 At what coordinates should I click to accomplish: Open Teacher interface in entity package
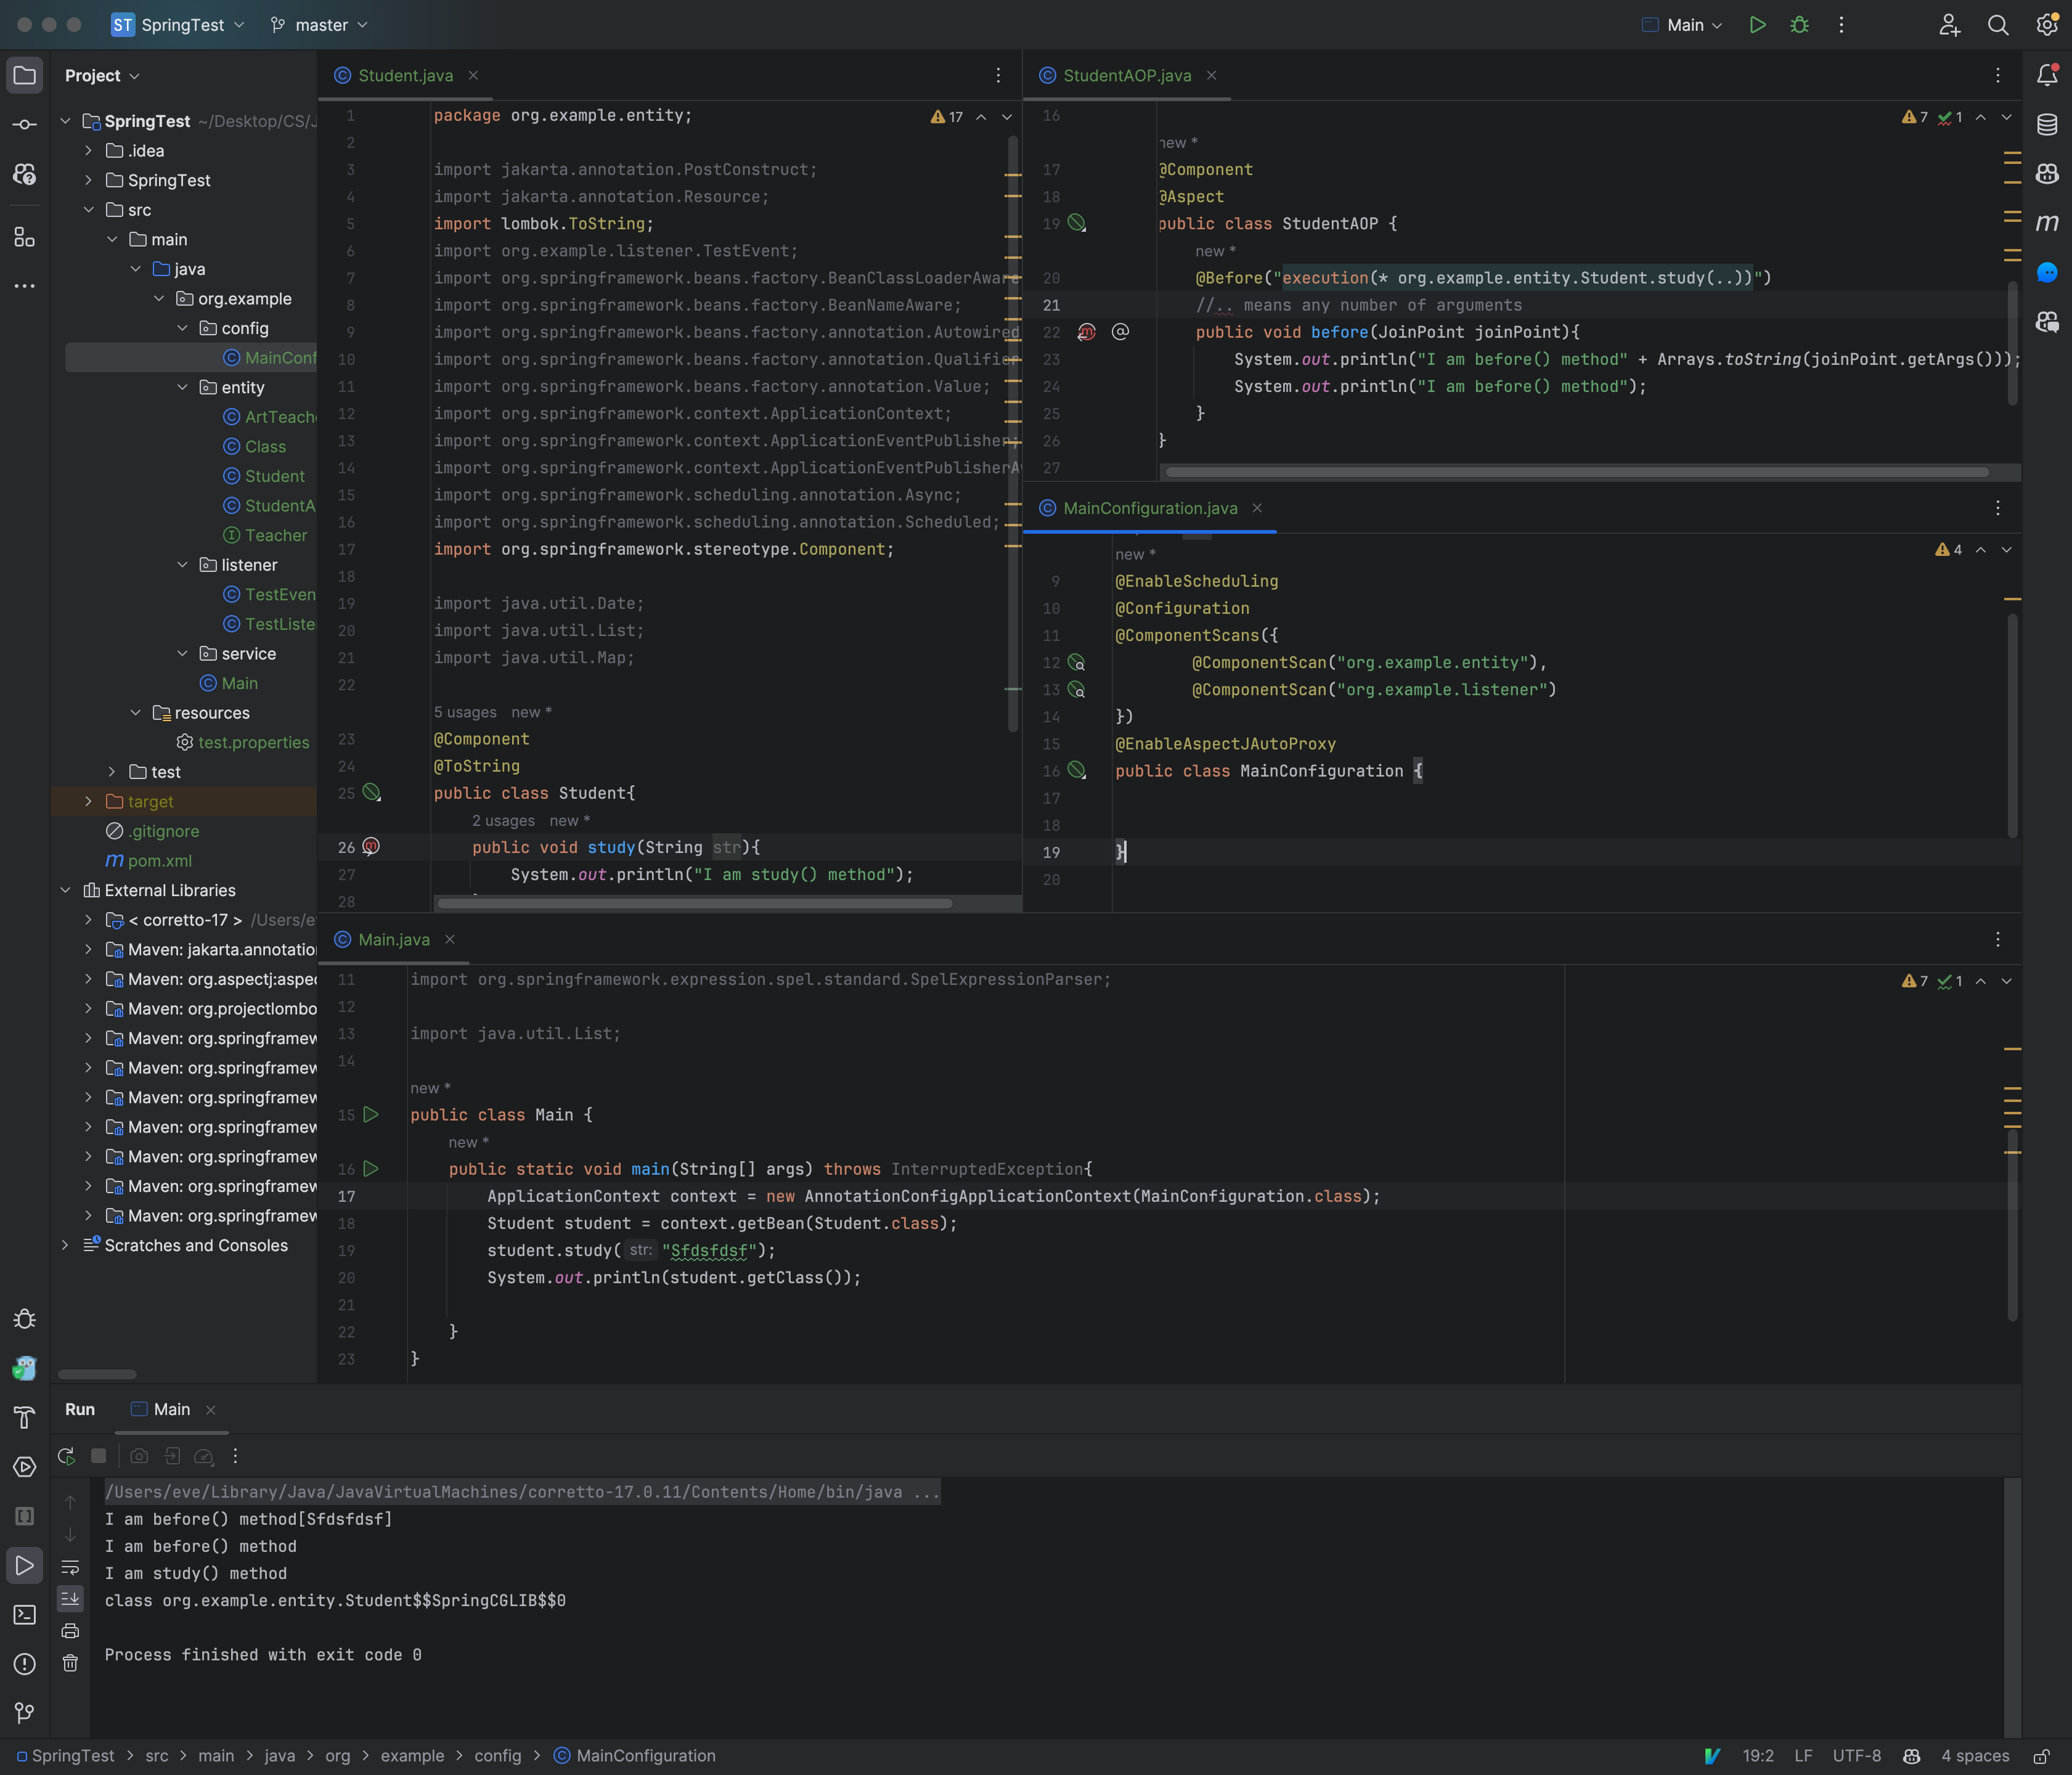265,535
